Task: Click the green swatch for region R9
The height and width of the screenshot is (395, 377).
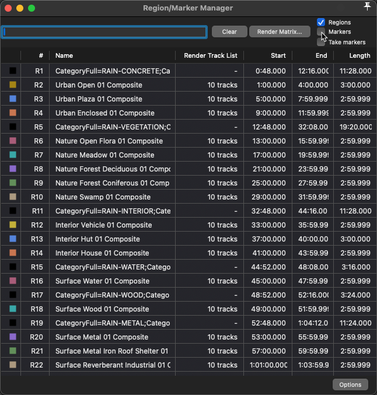Action: 13,183
